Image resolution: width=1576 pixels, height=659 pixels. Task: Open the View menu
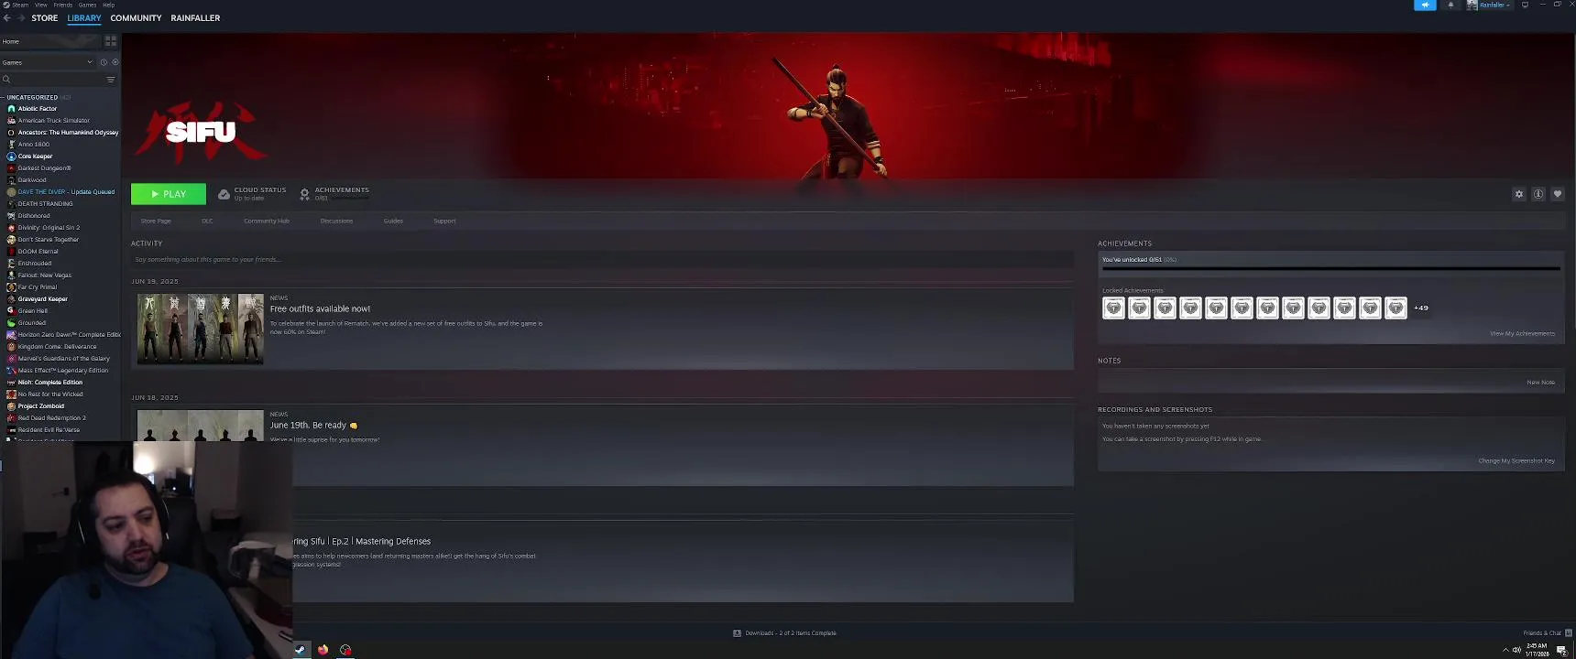click(x=41, y=5)
